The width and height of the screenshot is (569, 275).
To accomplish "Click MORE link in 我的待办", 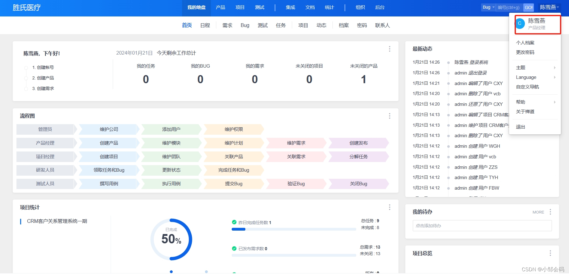I will click(x=538, y=212).
